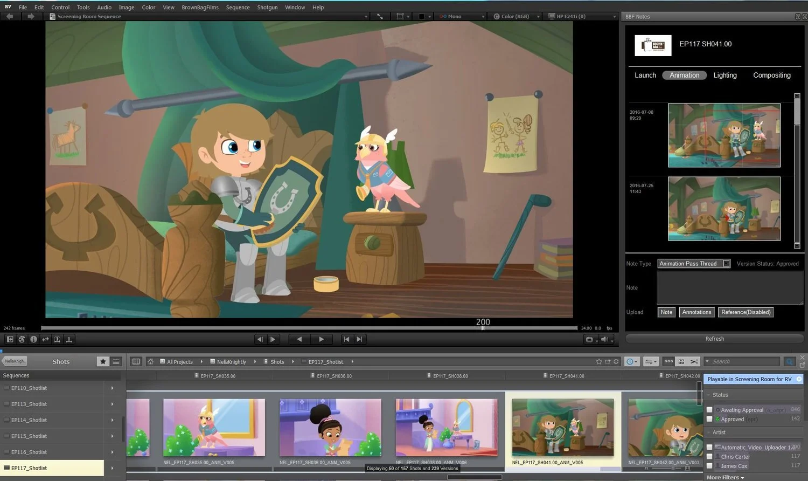The width and height of the screenshot is (808, 481).
Task: Play the sequence forward
Action: point(322,339)
